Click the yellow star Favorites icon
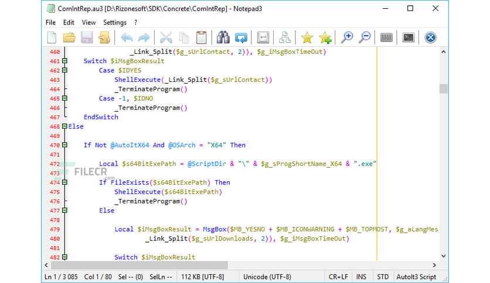The height and width of the screenshot is (283, 490). (x=307, y=37)
